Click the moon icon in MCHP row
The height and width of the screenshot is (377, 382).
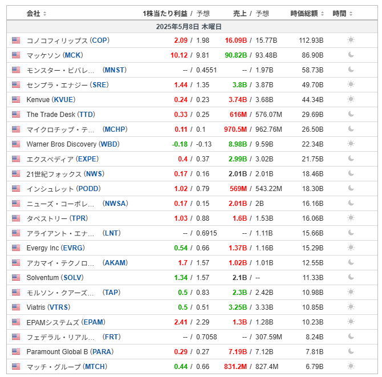(x=351, y=129)
